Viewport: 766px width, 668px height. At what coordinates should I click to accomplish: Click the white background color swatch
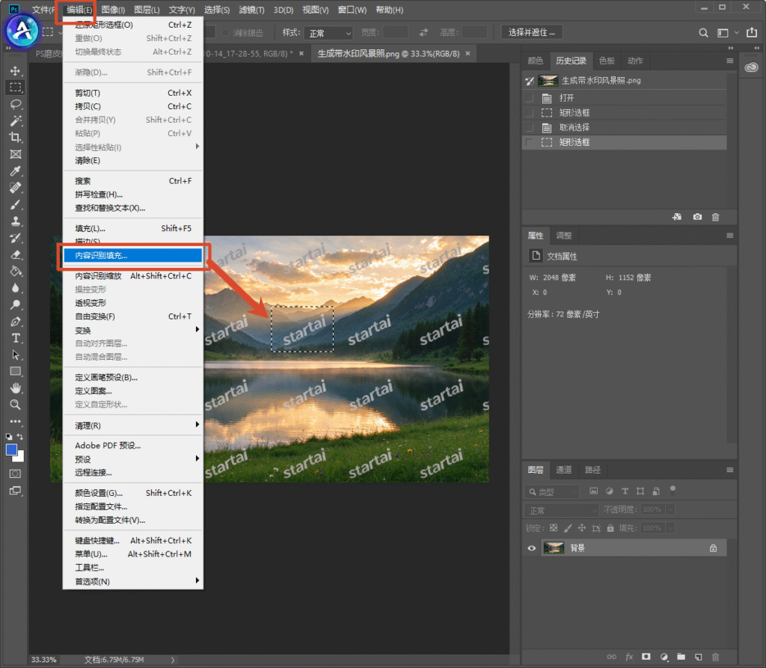point(20,458)
